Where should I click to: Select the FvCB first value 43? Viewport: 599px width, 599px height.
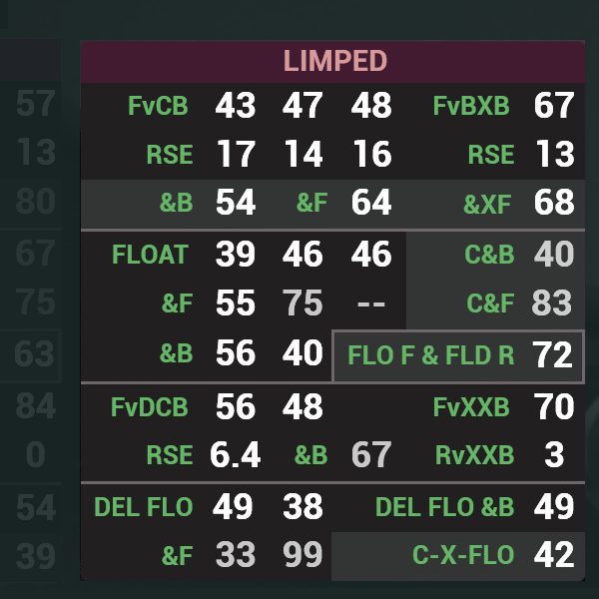tap(236, 105)
